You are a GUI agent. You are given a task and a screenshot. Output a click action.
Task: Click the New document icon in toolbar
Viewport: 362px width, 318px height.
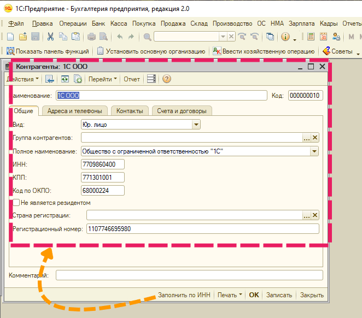pos(10,37)
